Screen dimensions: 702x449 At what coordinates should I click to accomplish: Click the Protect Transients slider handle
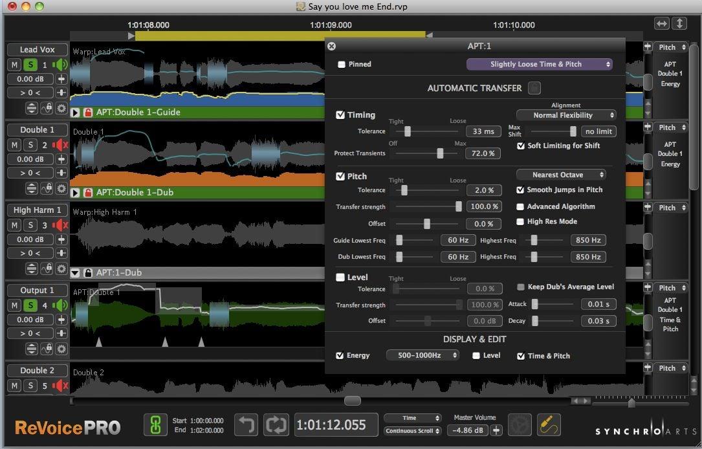[x=440, y=153]
